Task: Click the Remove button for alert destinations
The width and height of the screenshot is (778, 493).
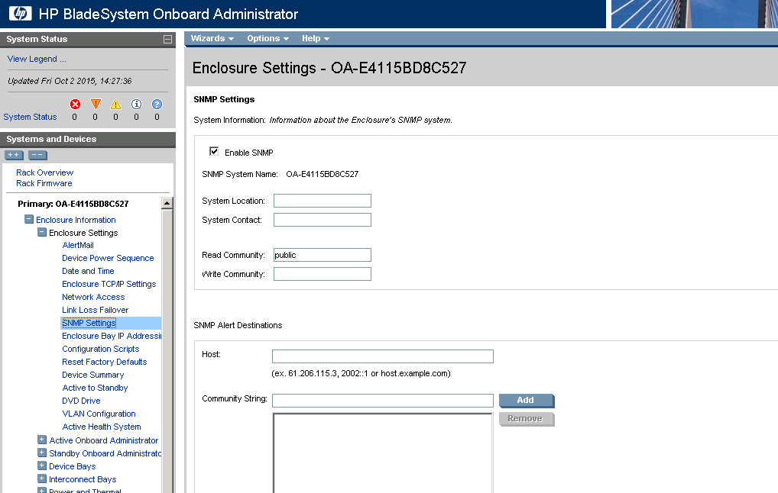Action: point(527,419)
